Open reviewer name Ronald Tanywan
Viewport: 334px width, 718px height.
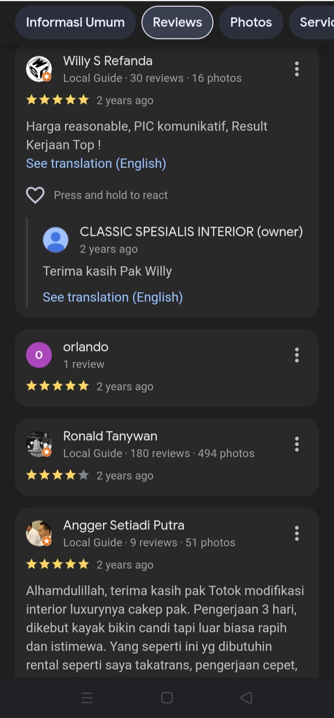(x=110, y=436)
